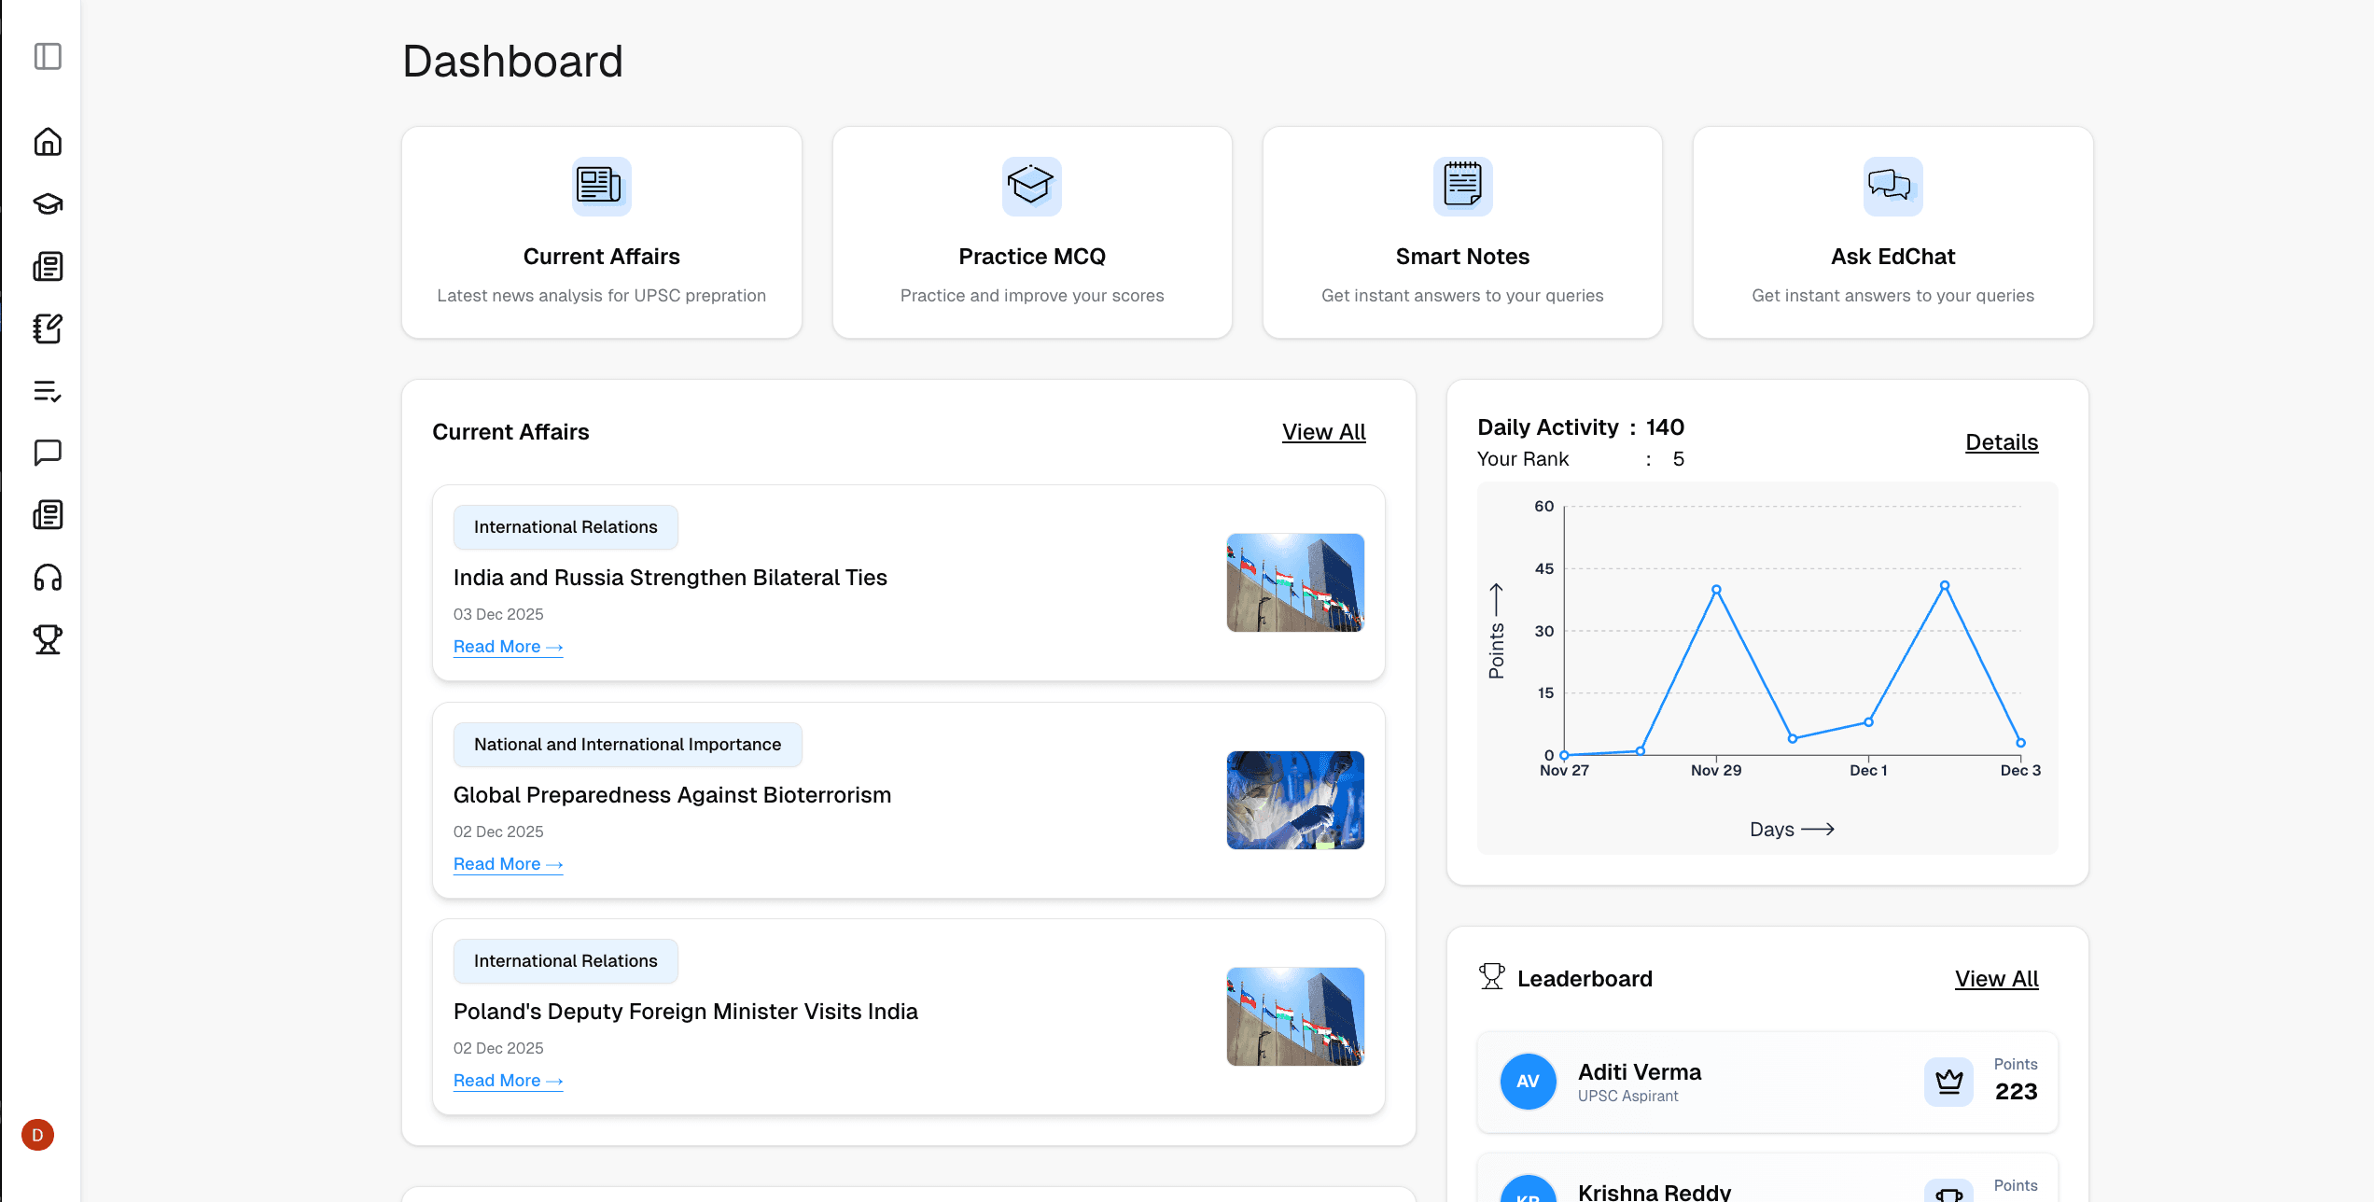
Task: Select the checklist sidebar icon
Action: coord(48,391)
